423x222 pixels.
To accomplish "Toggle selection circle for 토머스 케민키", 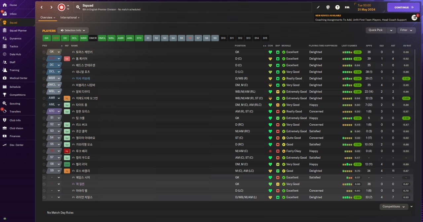I will [44, 52].
